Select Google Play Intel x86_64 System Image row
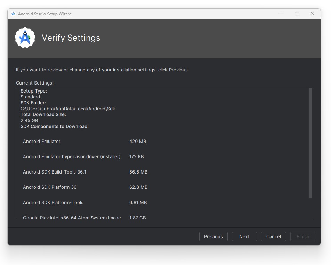Image resolution: width=331 pixels, height=265 pixels. pyautogui.click(x=72, y=217)
